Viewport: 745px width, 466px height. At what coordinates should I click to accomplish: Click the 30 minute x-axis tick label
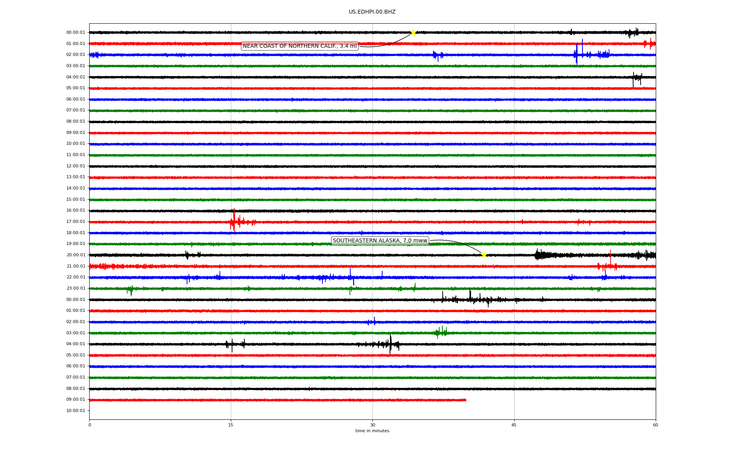(x=372, y=425)
